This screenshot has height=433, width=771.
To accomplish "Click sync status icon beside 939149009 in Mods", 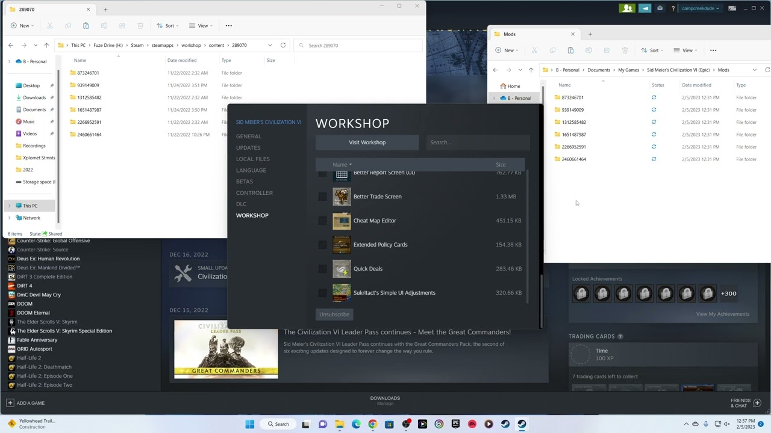I will (654, 110).
